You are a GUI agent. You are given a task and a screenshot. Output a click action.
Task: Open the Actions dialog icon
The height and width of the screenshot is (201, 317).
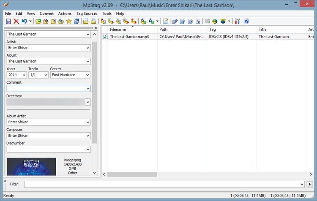coord(143,21)
